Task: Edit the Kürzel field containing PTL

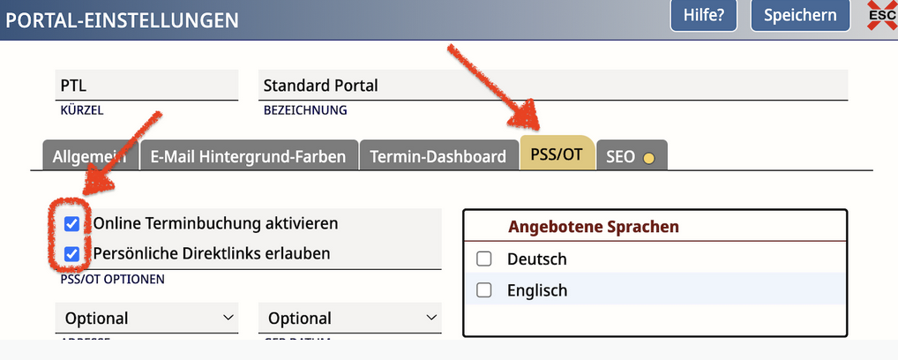Action: [146, 86]
